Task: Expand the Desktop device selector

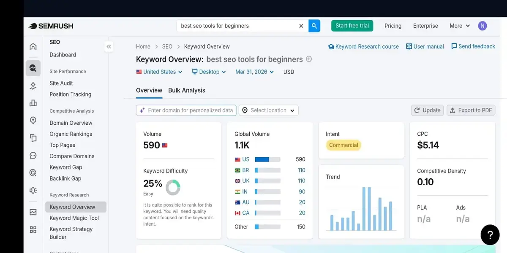Action: (209, 72)
